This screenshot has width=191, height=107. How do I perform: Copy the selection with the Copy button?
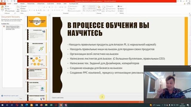[7, 9]
